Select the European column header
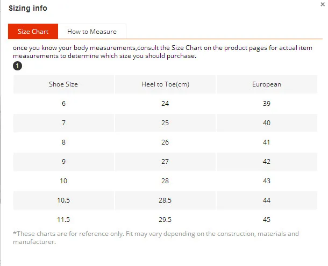Screen dimensions: 328x266 click(266, 84)
